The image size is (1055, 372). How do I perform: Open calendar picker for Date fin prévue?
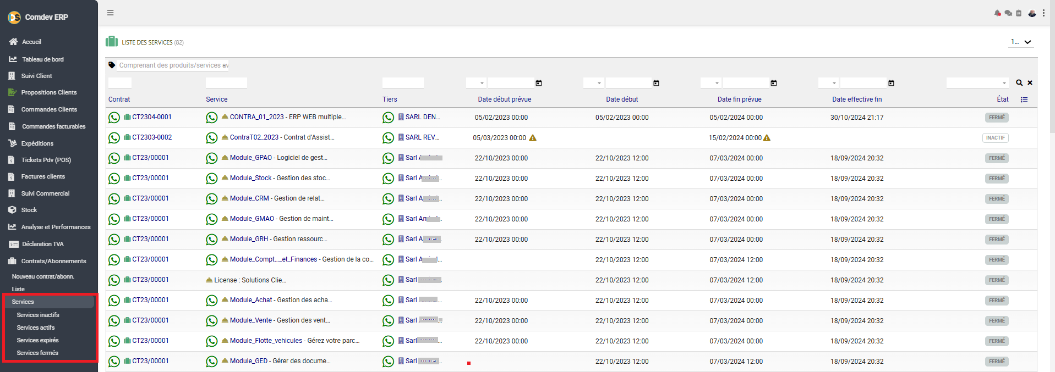[774, 83]
